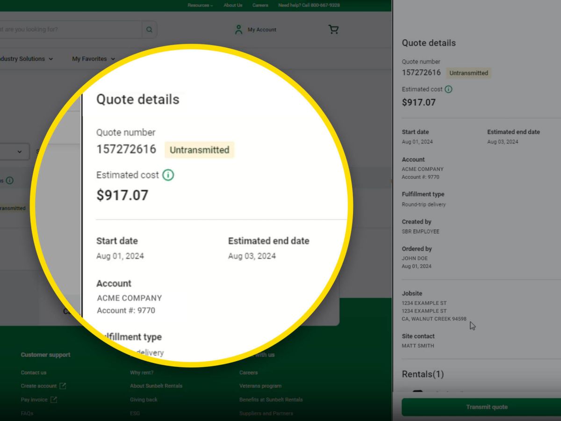Click external-link icon beside Pay invoice
The height and width of the screenshot is (421, 561).
pos(54,399)
